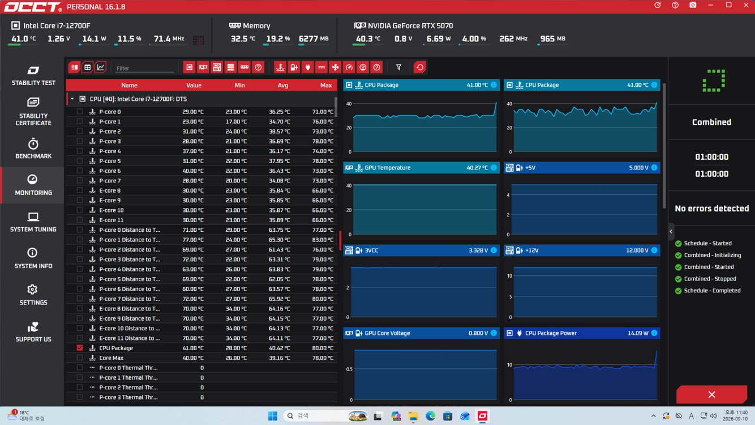755x425 pixels.
Task: Open System Tuning in the sidebar
Action: (x=33, y=222)
